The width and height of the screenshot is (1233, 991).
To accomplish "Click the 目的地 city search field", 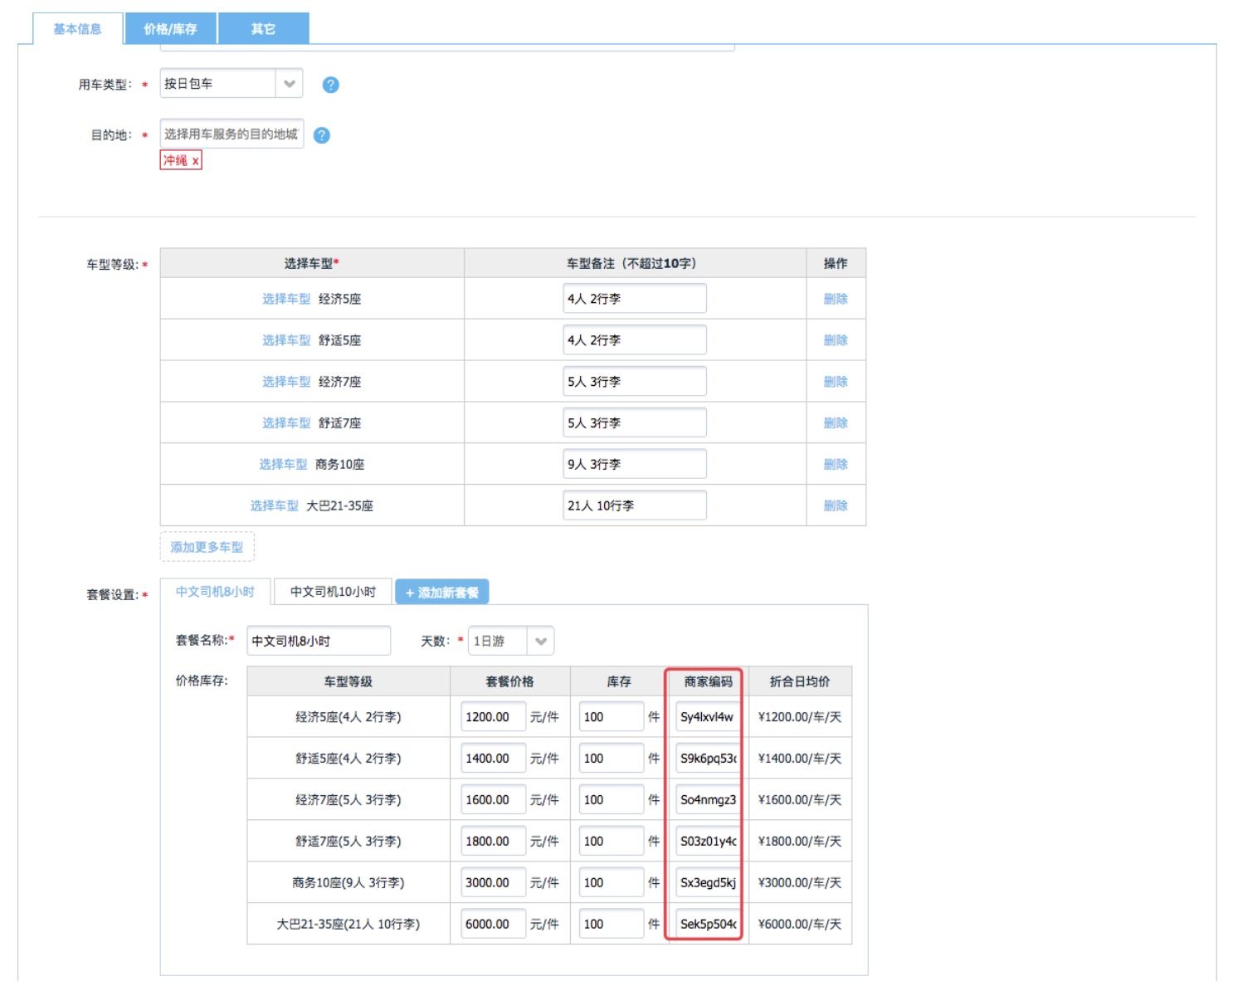I will coord(231,134).
